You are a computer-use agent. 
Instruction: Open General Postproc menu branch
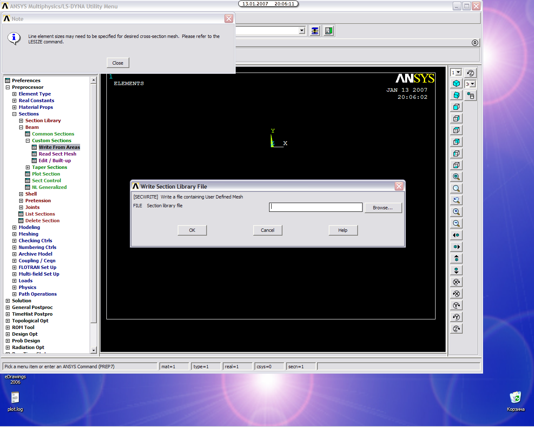pos(32,307)
